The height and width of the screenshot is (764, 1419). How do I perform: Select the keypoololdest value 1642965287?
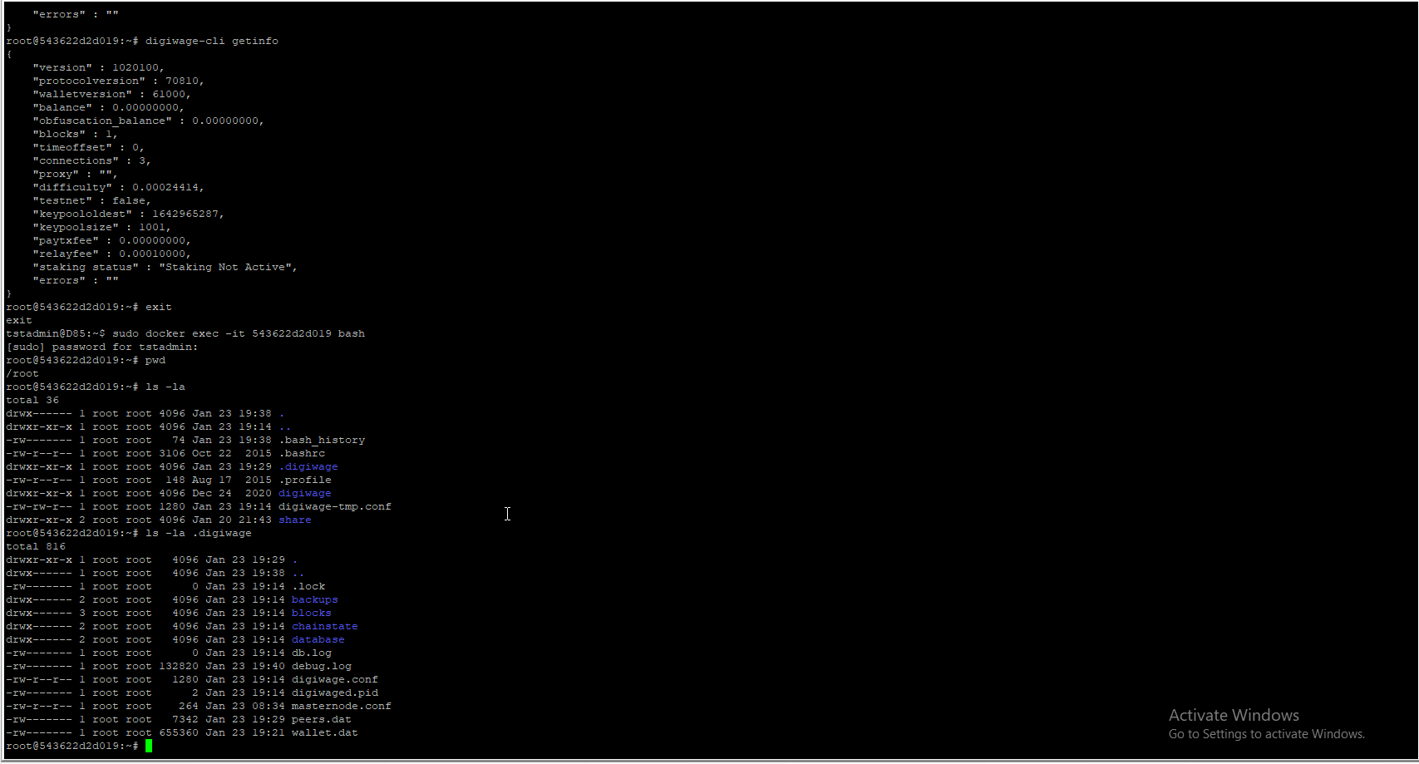pos(185,214)
